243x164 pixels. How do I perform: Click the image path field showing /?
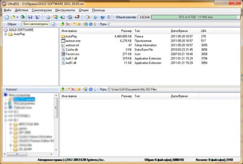tap(174, 24)
